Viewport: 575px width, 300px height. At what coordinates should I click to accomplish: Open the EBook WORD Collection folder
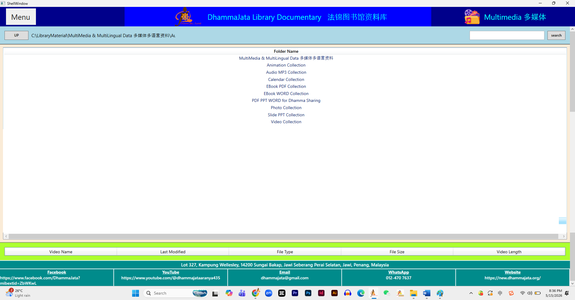tap(286, 94)
